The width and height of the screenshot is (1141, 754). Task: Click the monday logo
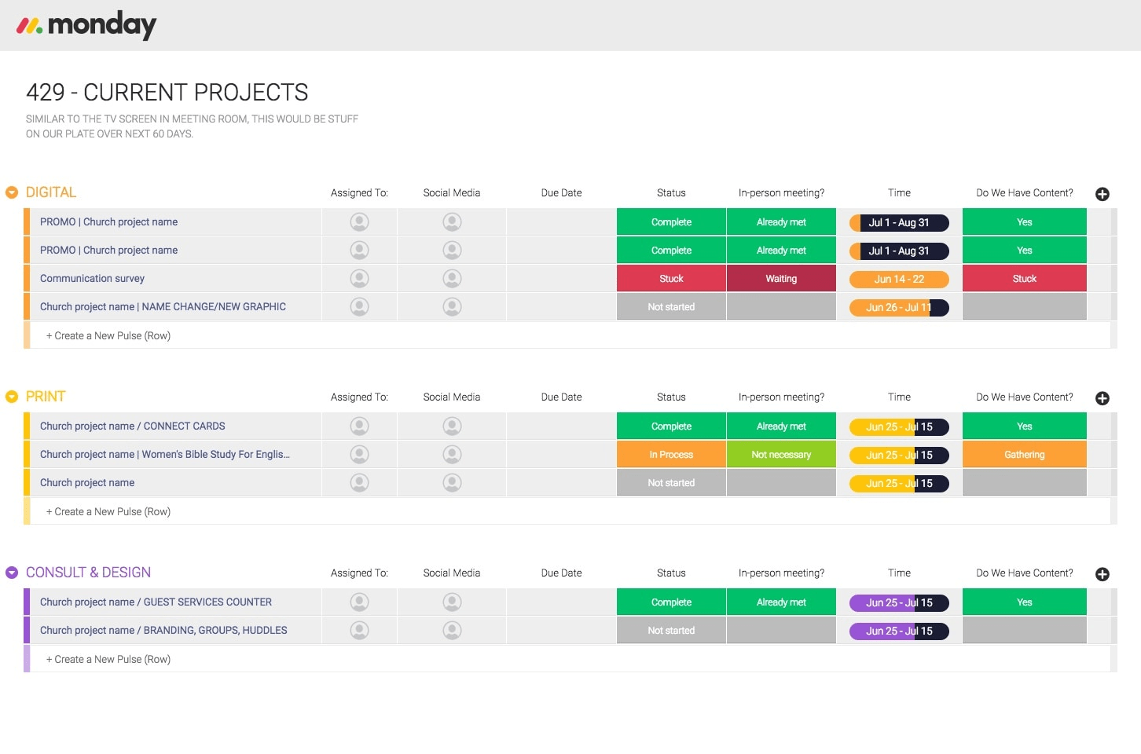(x=86, y=25)
